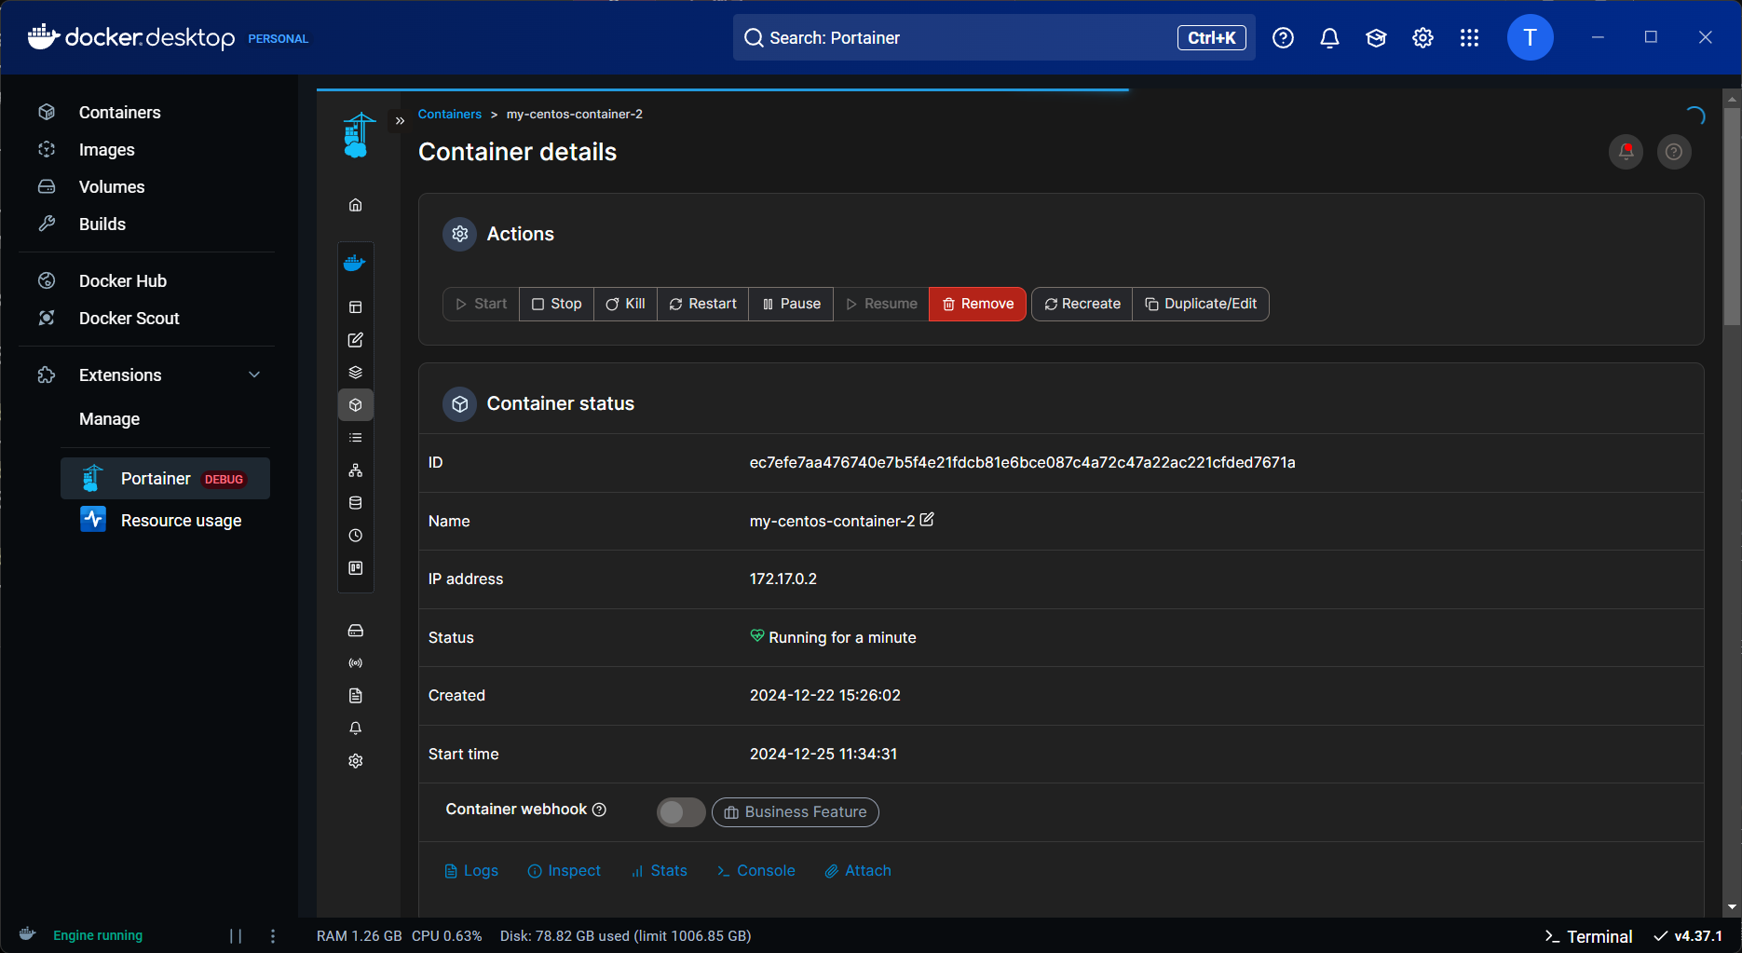Open the container Logs link

click(x=471, y=871)
